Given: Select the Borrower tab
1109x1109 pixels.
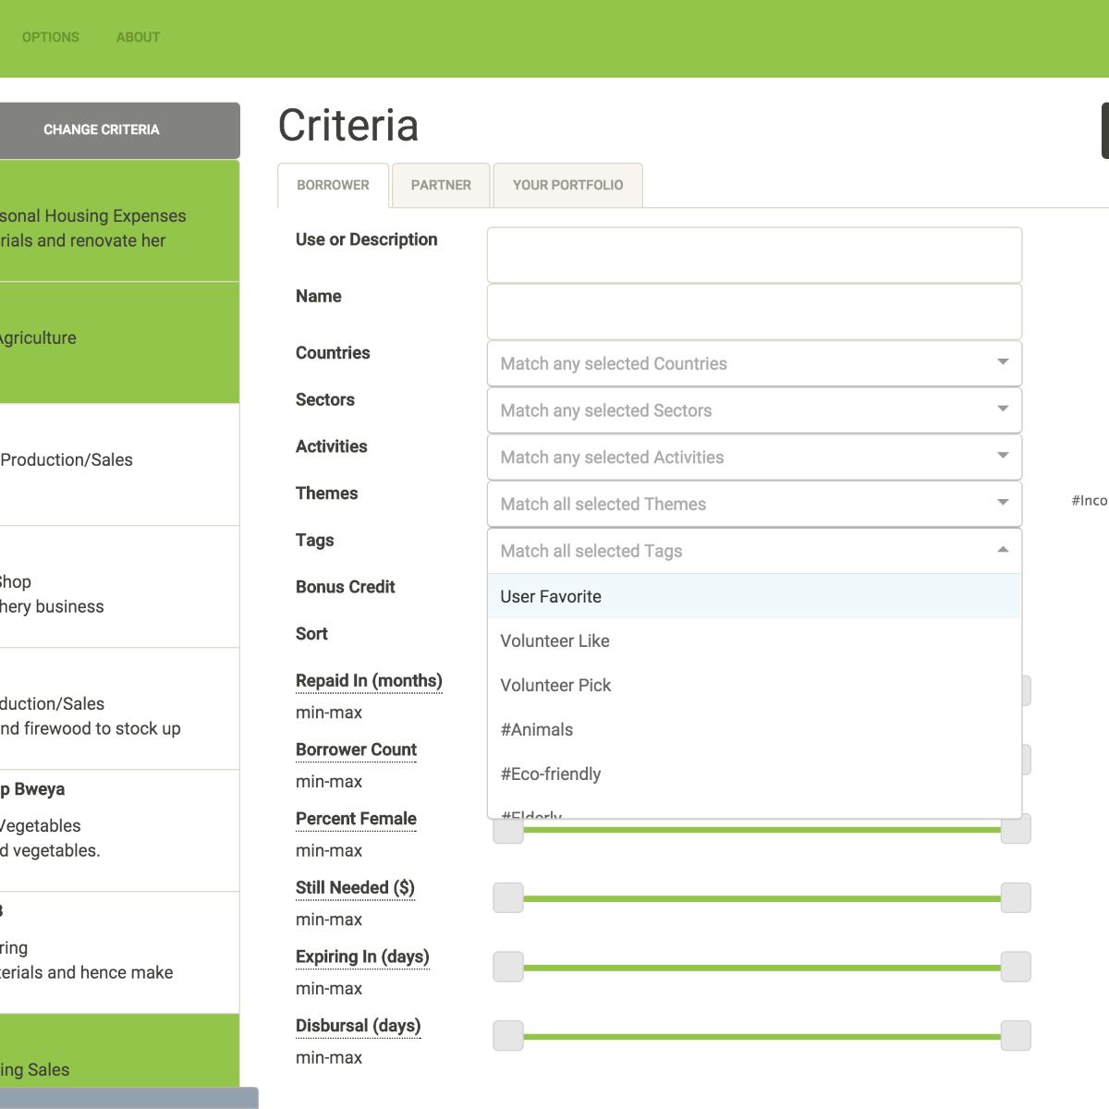Looking at the screenshot, I should coord(333,185).
